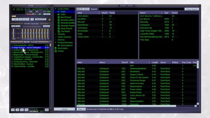
Task: Select playlist item Confusing Disco - Birocratic
Action: (x=30, y=62)
